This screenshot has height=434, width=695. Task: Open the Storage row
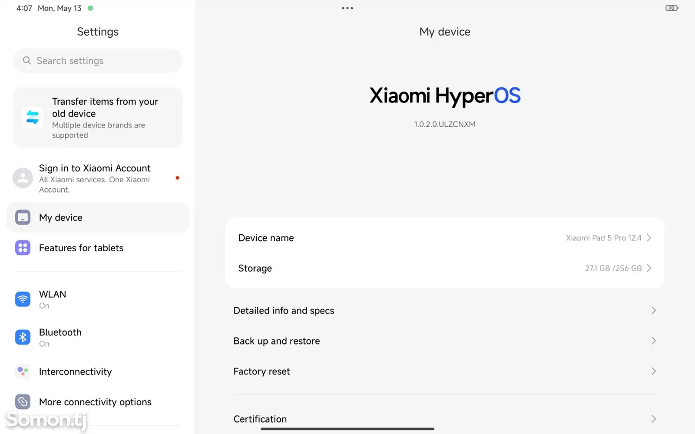[x=445, y=268]
